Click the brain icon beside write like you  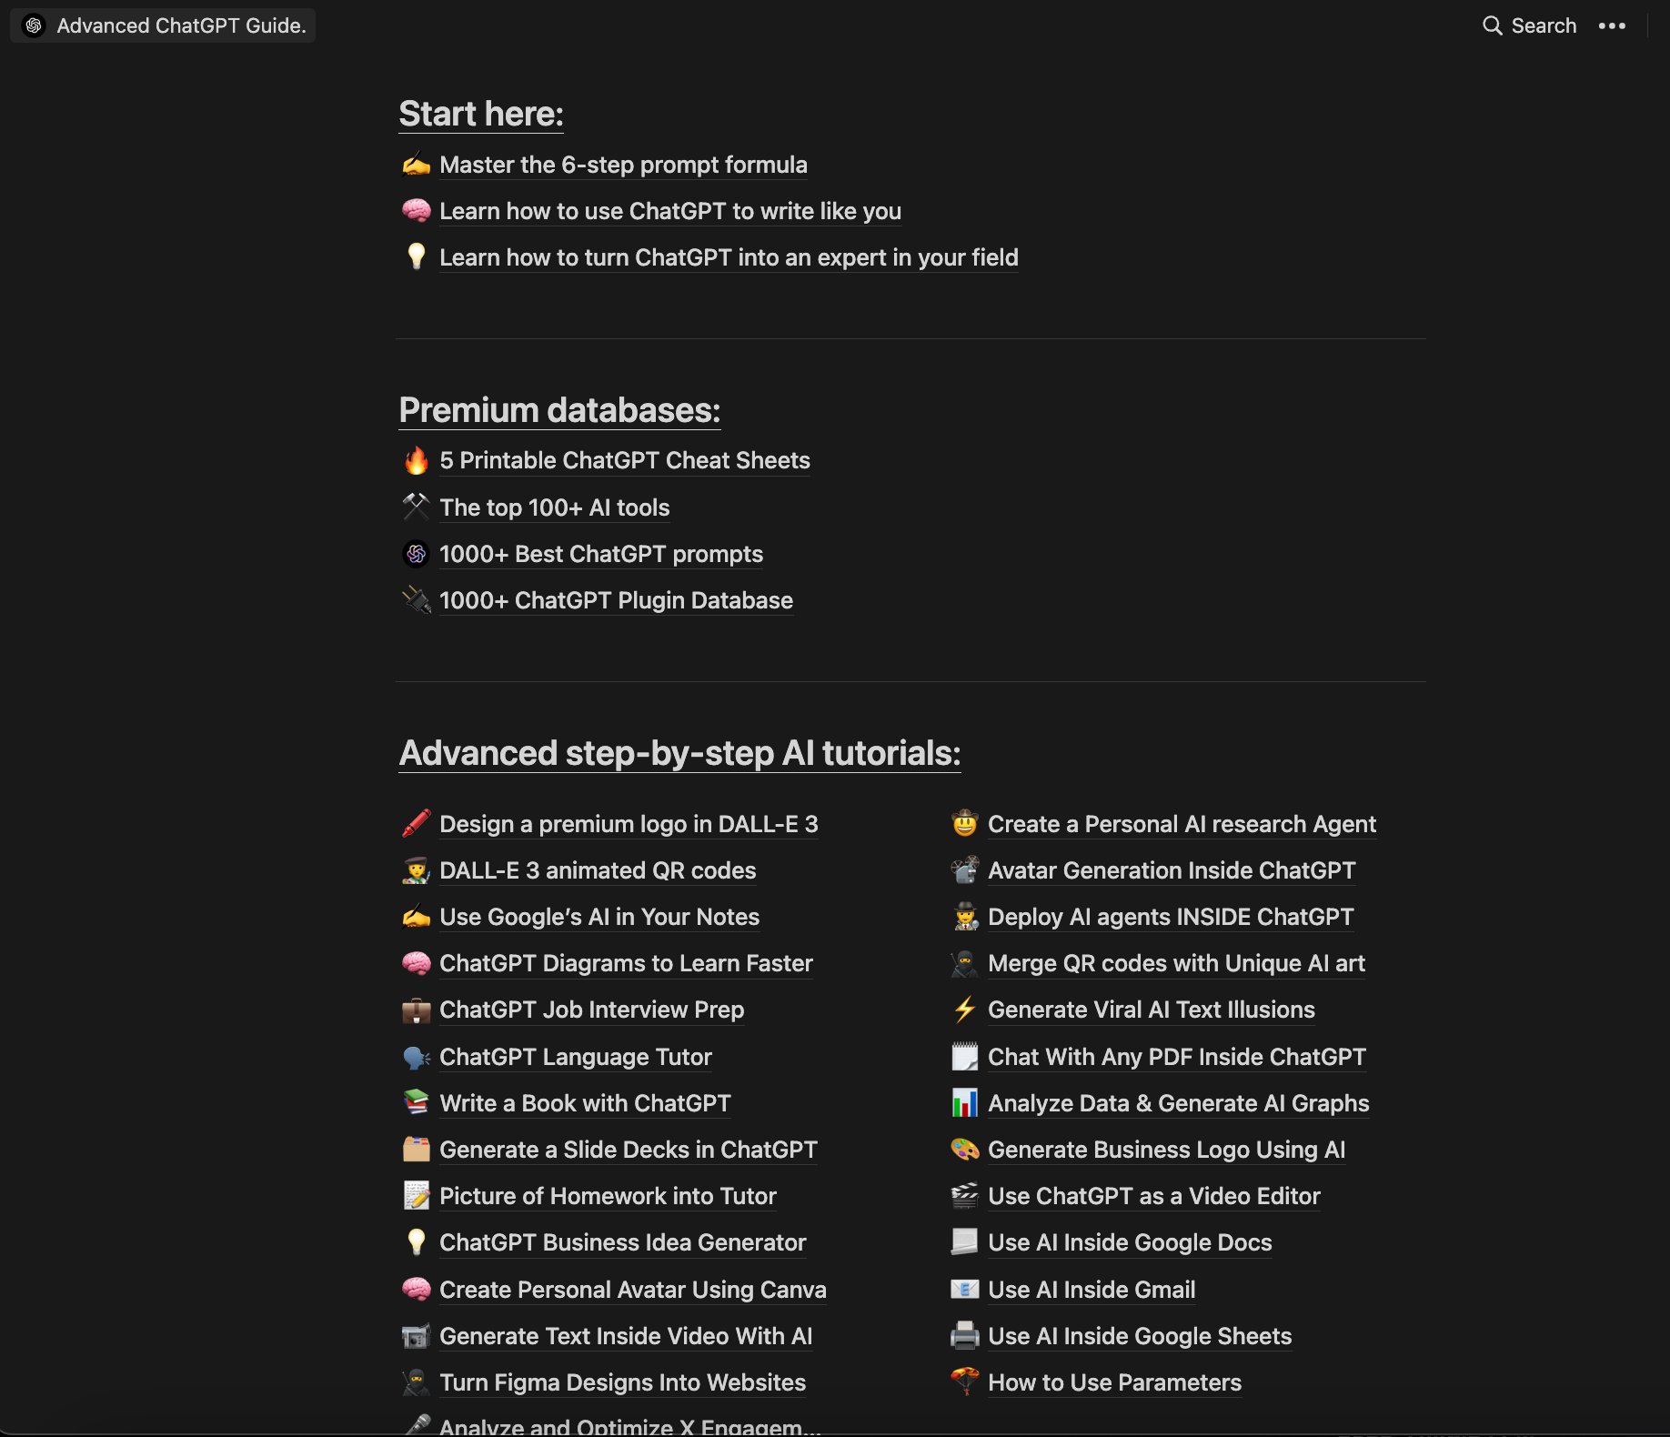417,211
